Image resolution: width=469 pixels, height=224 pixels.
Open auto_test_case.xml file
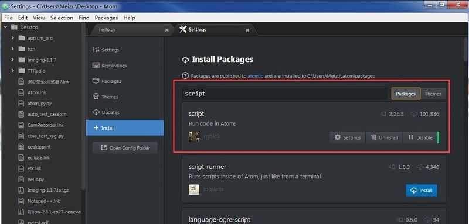point(47,114)
